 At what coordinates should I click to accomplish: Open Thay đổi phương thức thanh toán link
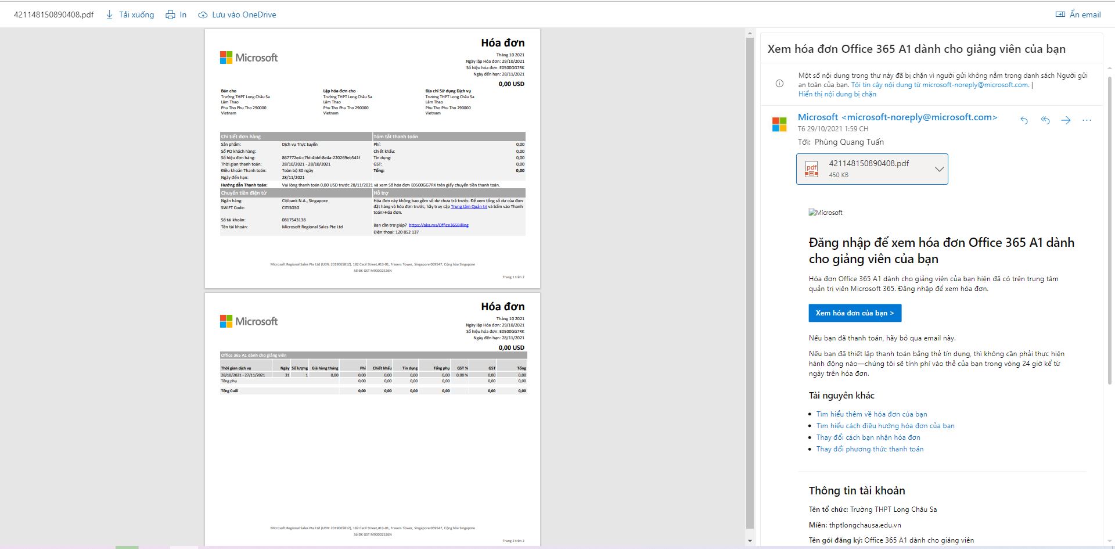pyautogui.click(x=870, y=449)
